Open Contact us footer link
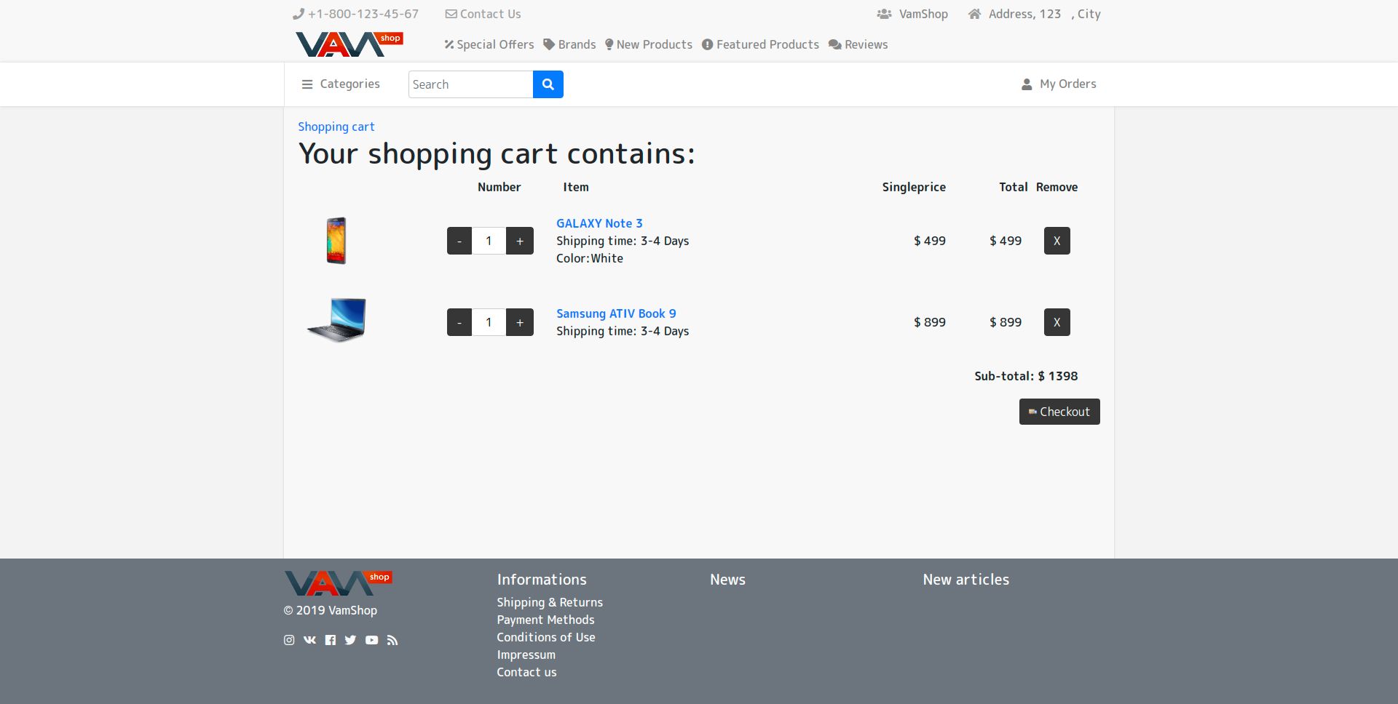 point(526,672)
